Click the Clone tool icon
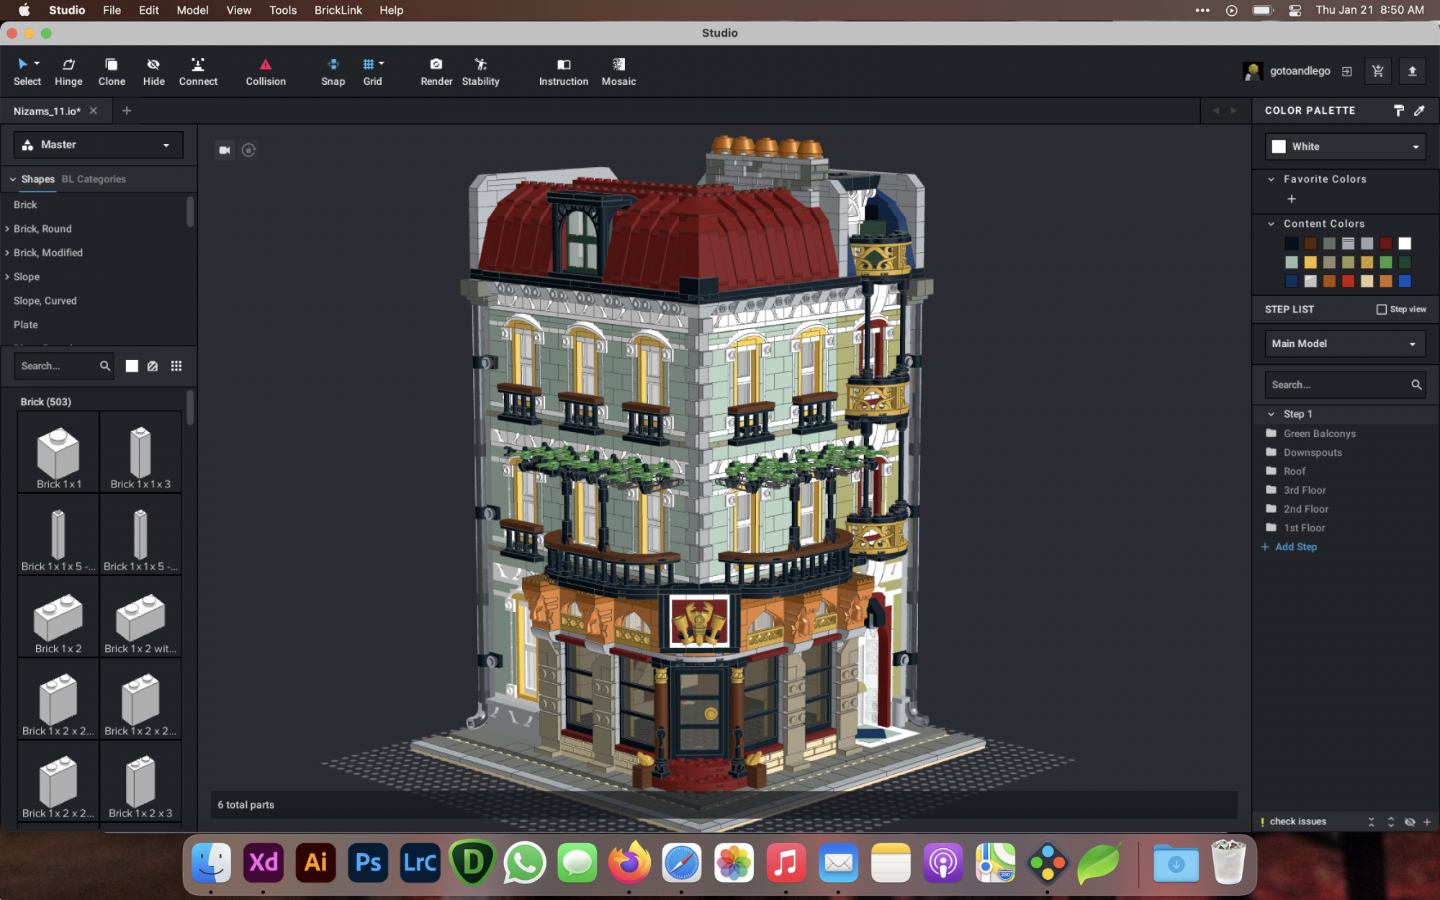The image size is (1440, 900). (x=112, y=71)
